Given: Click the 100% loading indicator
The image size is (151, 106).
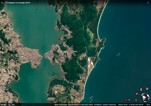Looking at the screenshot, I should tap(12, 104).
